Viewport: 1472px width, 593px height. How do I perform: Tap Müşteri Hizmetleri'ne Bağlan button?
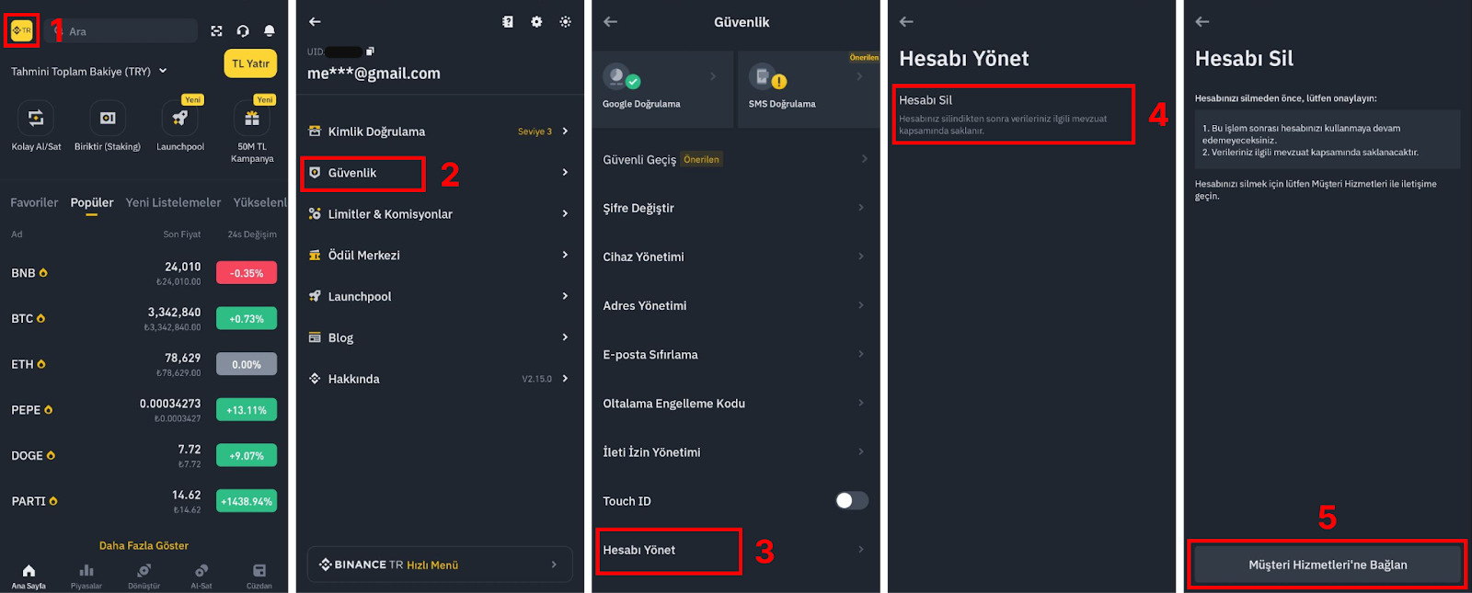pyautogui.click(x=1327, y=564)
